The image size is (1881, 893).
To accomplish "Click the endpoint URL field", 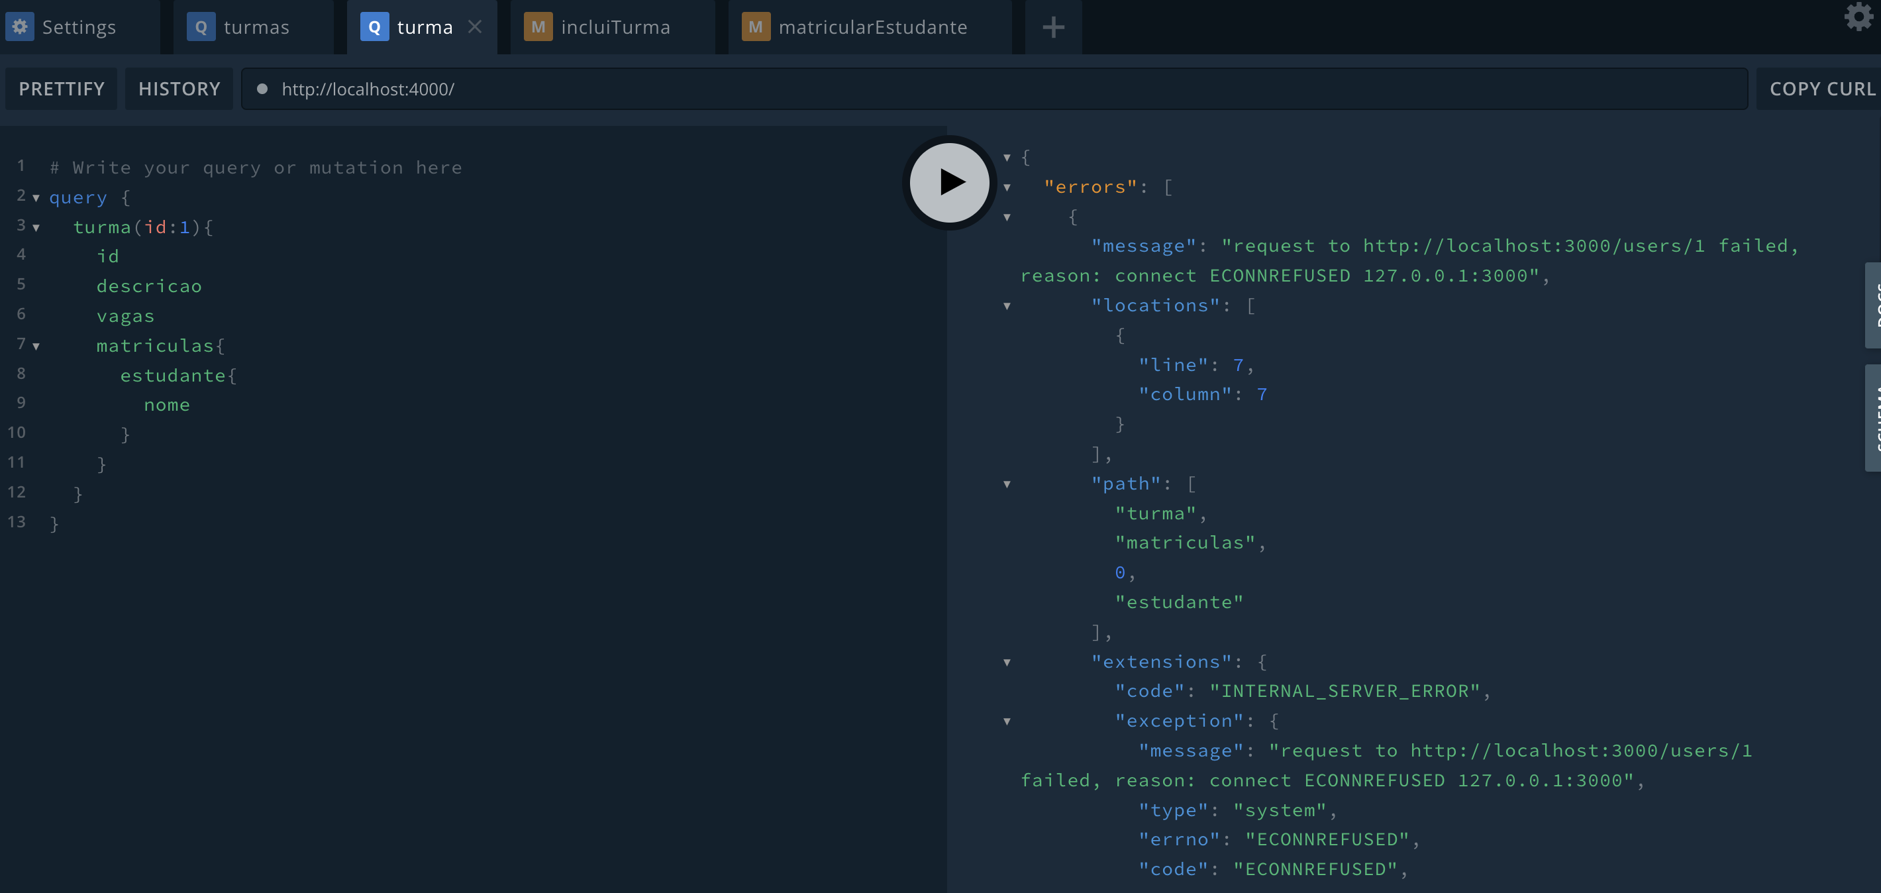I will (995, 89).
